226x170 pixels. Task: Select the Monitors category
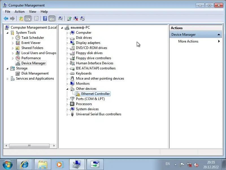(83, 84)
